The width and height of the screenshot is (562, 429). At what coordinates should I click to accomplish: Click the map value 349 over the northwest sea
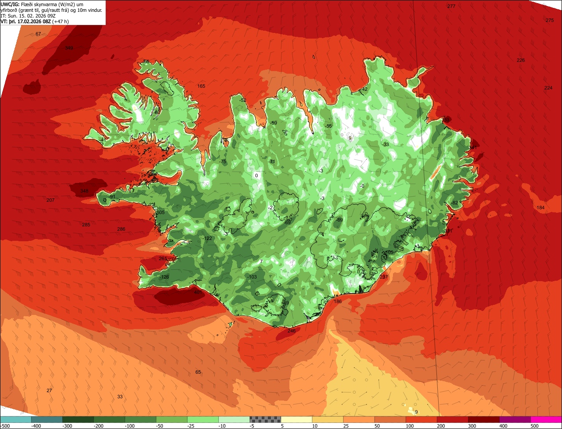69,48
